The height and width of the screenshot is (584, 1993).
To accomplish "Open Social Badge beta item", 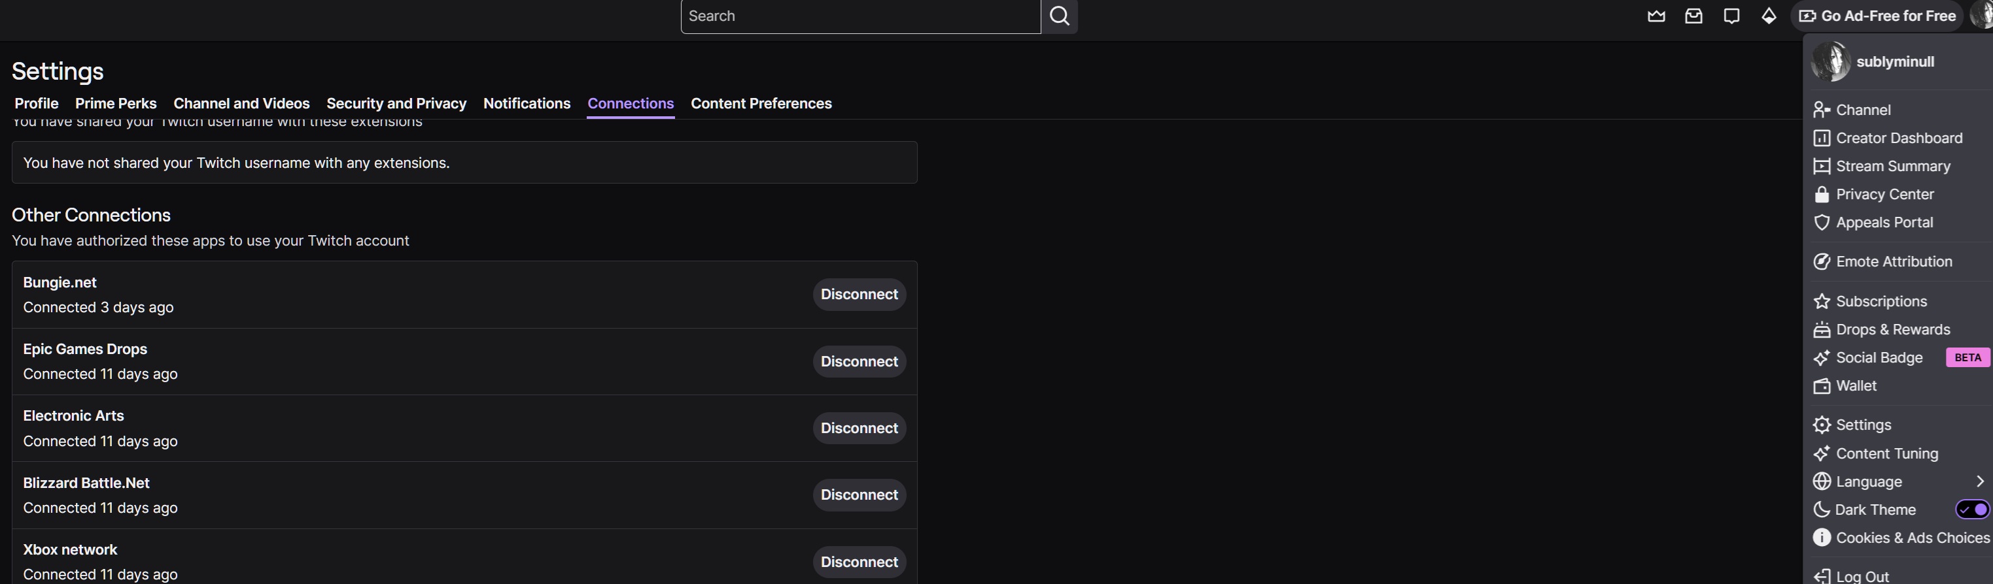I will 1879,358.
